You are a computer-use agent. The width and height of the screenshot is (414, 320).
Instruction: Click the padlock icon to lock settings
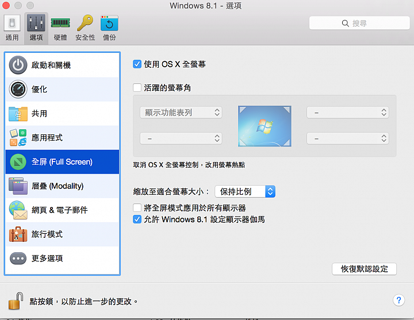pyautogui.click(x=16, y=300)
